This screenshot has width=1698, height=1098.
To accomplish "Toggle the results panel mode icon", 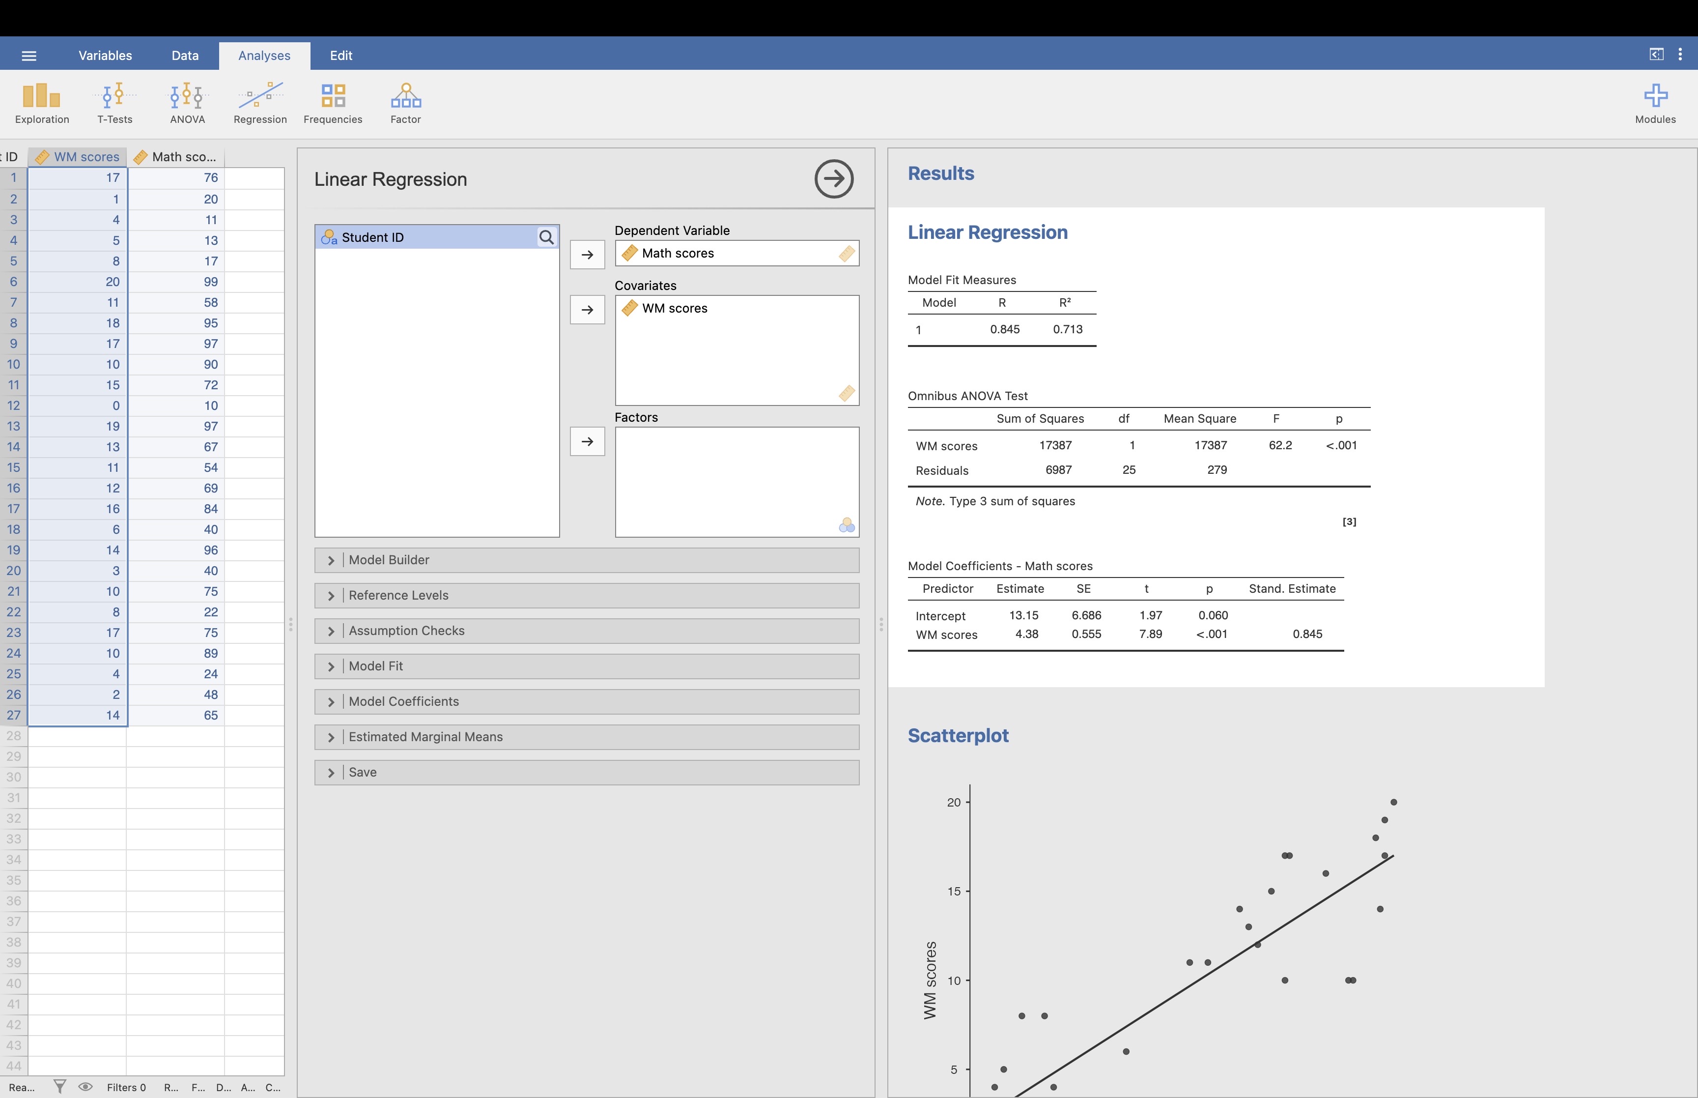I will 1656,54.
